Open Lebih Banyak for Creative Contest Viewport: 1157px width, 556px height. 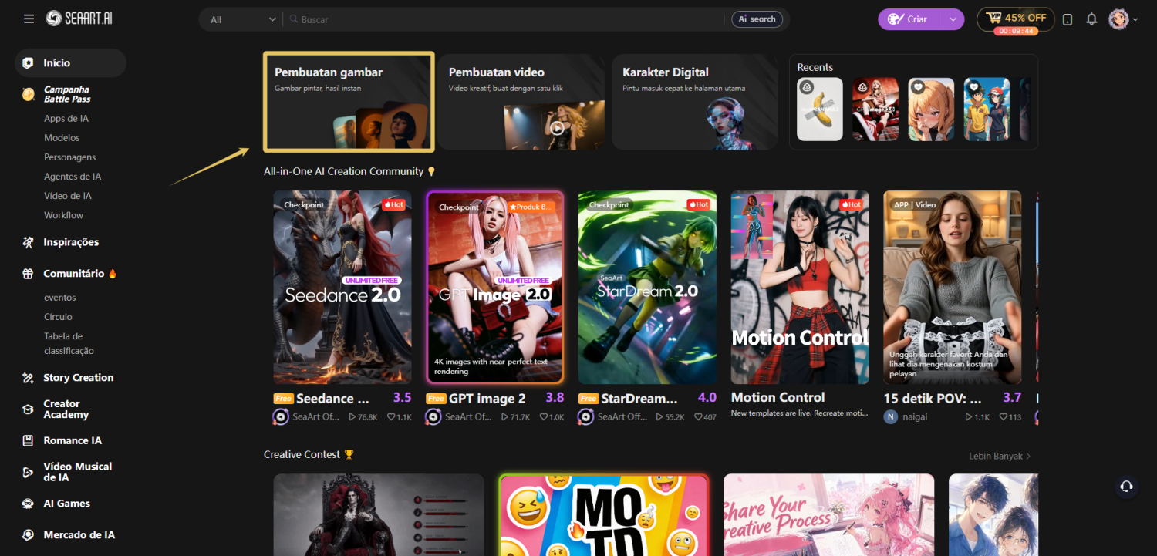click(1000, 456)
